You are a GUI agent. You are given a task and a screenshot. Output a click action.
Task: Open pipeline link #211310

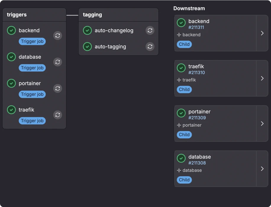coord(196,72)
